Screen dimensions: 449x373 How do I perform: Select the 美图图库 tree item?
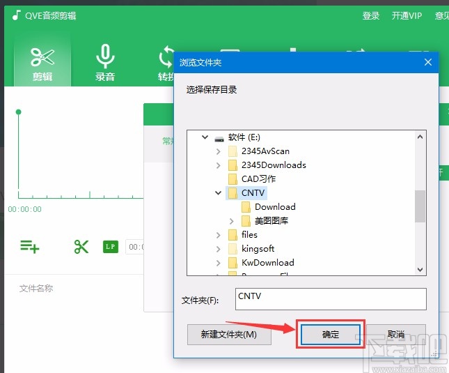point(271,221)
